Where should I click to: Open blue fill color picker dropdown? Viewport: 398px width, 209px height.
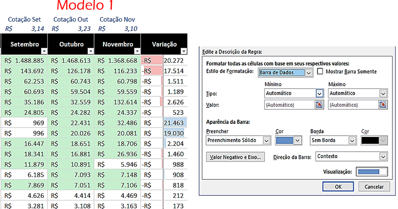[x=298, y=140]
